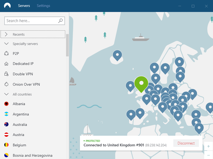Screen dimensions: 213x159
Task: Click the Onion Over VPN icon
Action: pyautogui.click(x=6, y=84)
